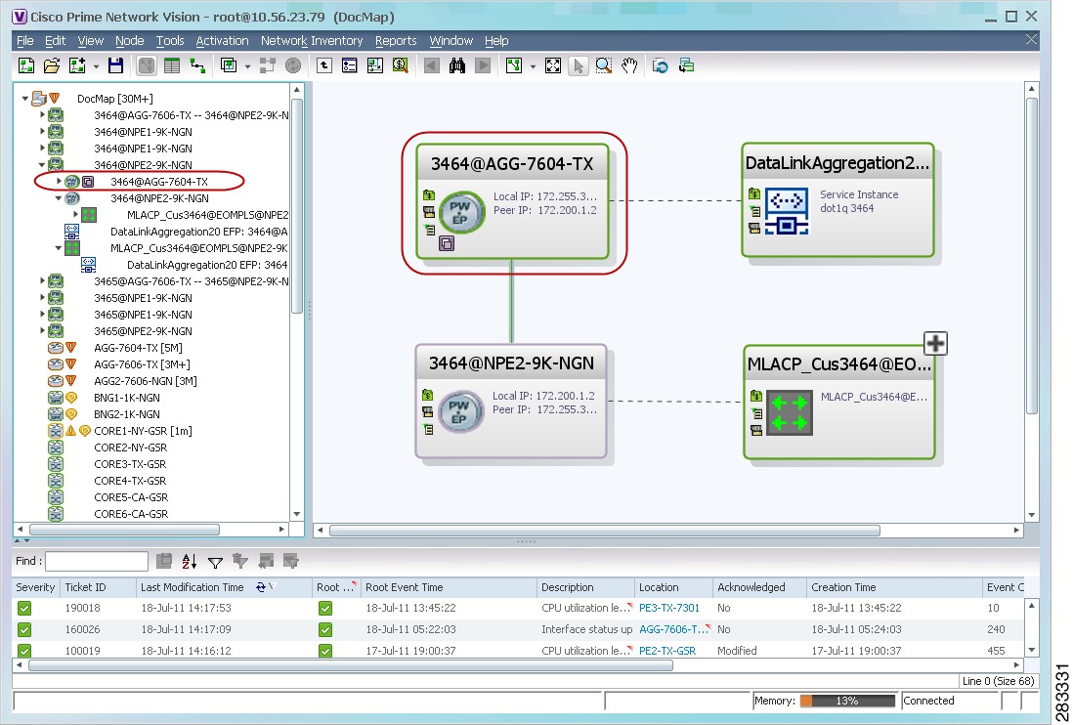This screenshot has width=1073, height=725.
Task: Click the Connected status bar text
Action: tap(928, 701)
